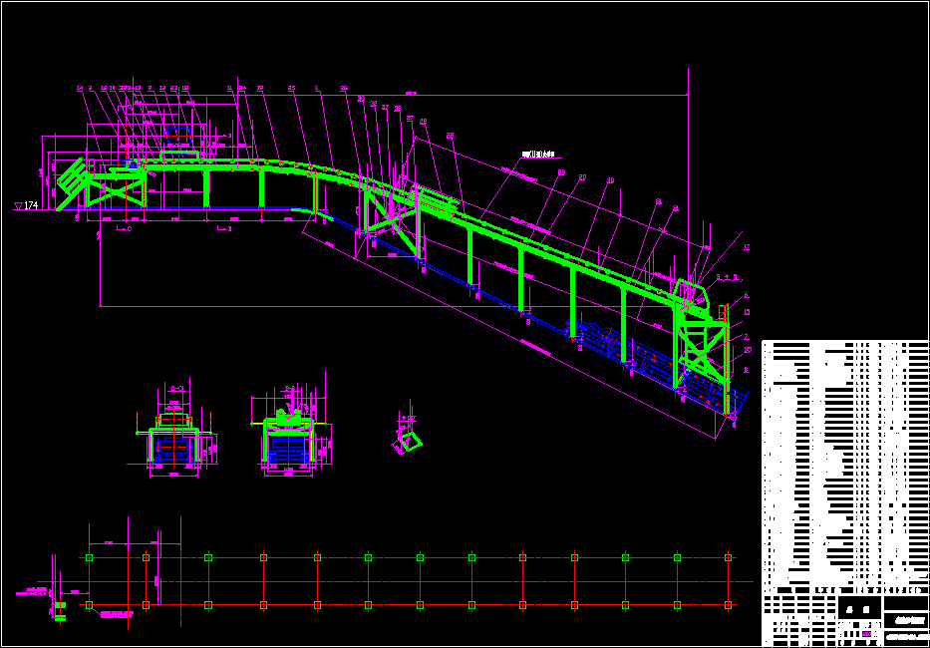Select part callout number 17
Screen dimensions: 930x648
747,247
